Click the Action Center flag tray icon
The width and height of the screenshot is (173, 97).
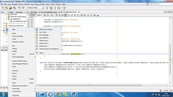point(153,95)
